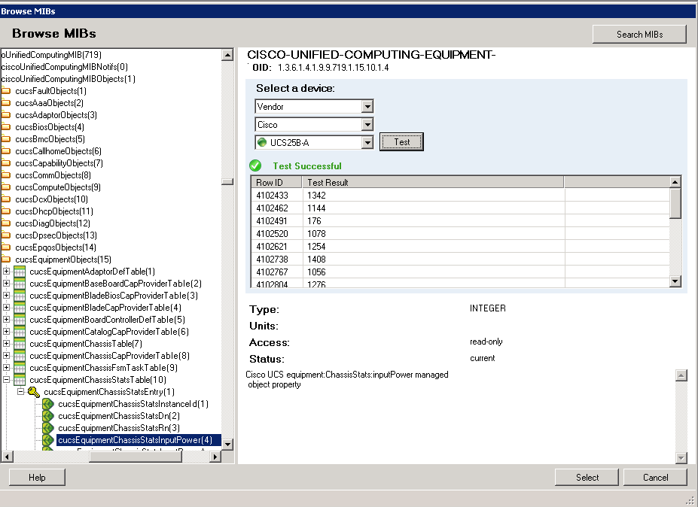Click the Help button
Screen dimensions: 698x507
(37, 477)
